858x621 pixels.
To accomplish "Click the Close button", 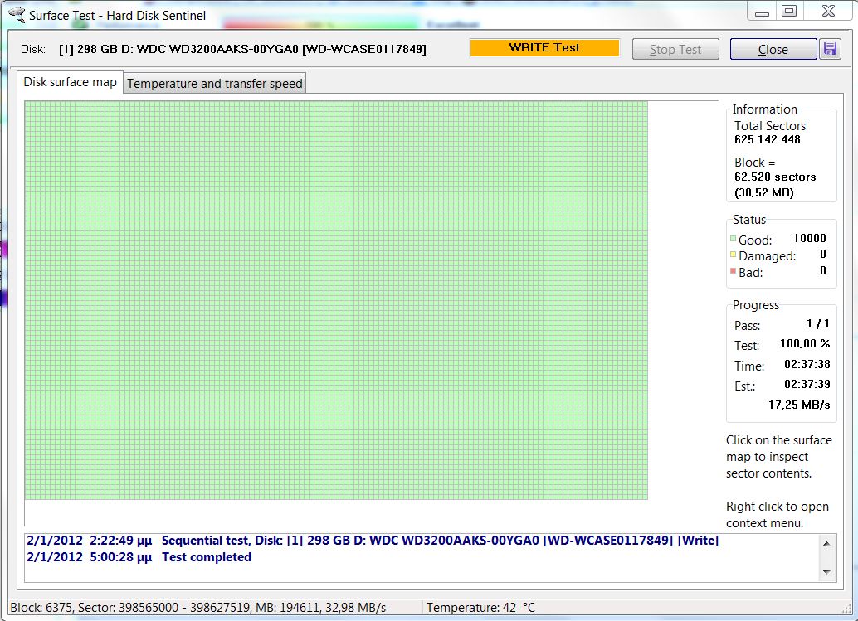I will point(773,49).
